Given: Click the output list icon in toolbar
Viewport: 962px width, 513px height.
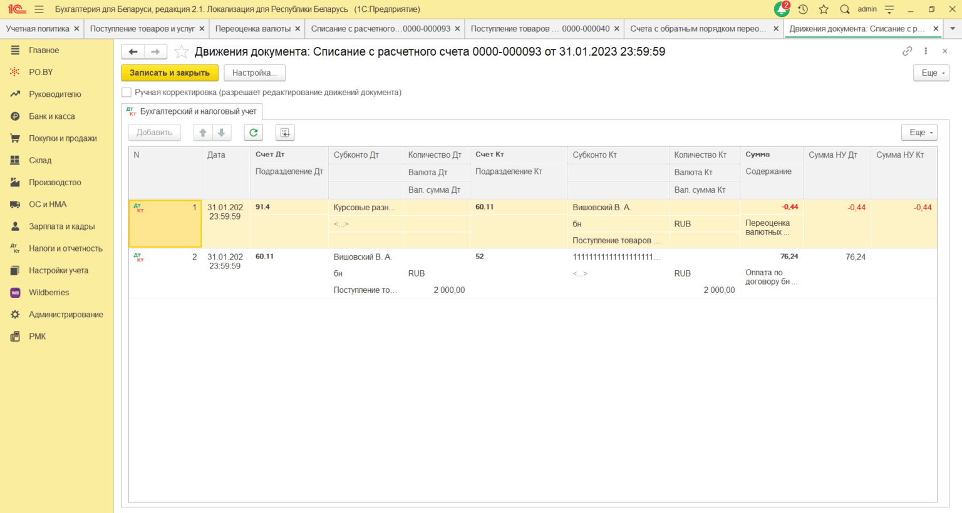Looking at the screenshot, I should [x=285, y=133].
